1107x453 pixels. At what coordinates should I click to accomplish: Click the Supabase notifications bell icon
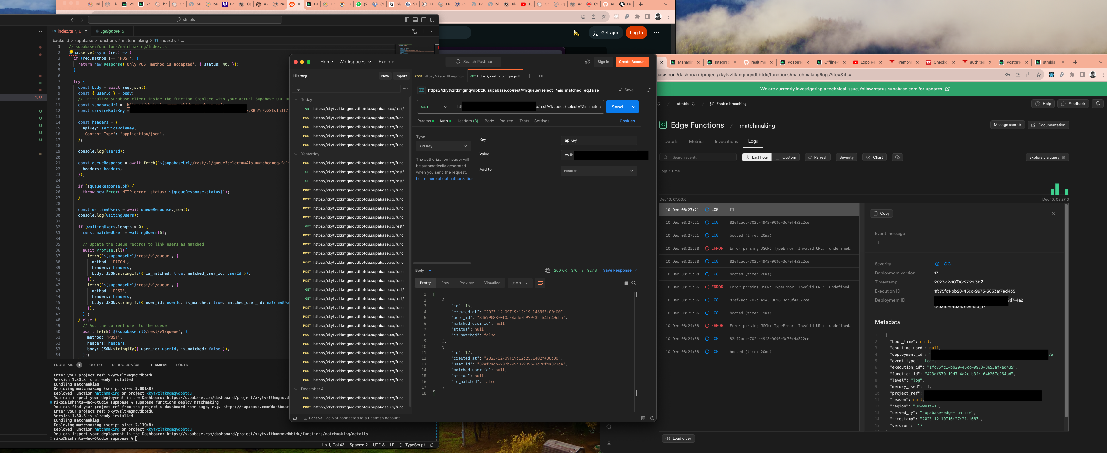(1097, 104)
